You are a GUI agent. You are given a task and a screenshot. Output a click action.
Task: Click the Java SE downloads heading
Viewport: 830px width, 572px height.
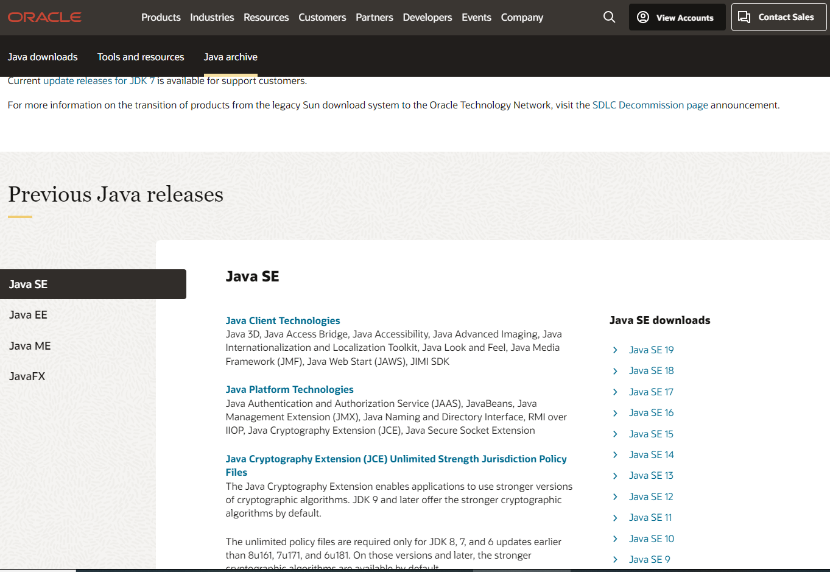click(x=659, y=320)
